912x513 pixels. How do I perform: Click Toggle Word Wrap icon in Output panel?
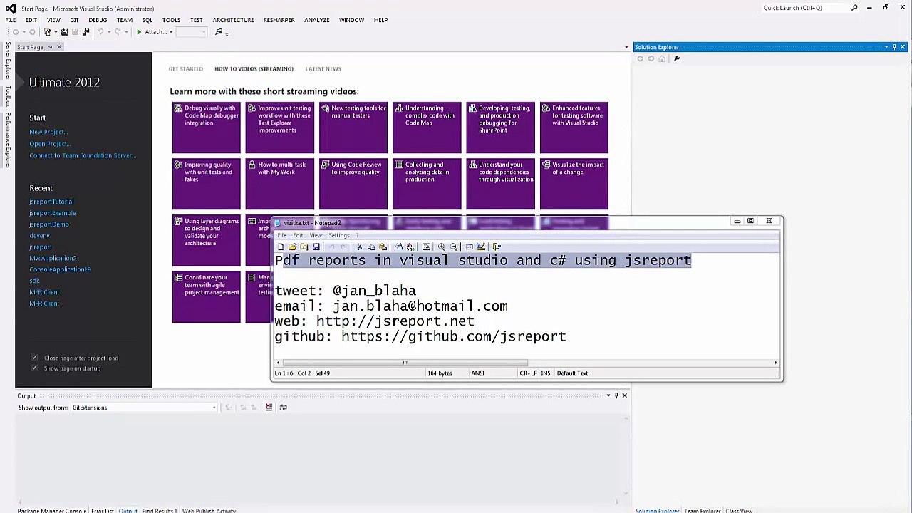283,408
